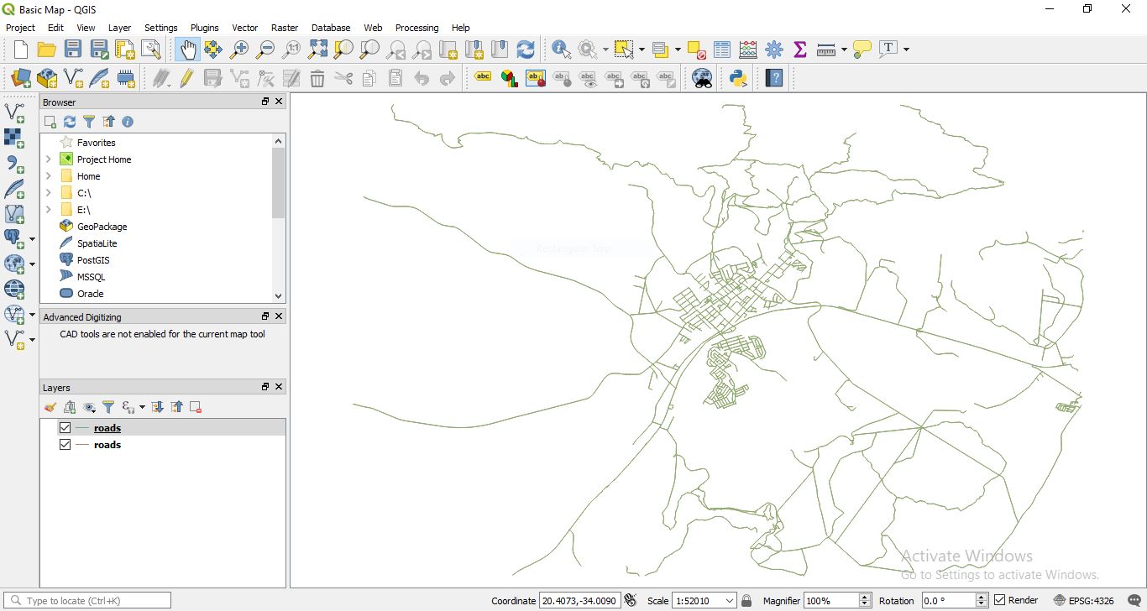Click the Zoom In magnifier icon
This screenshot has height=611, width=1147.
(x=239, y=50)
